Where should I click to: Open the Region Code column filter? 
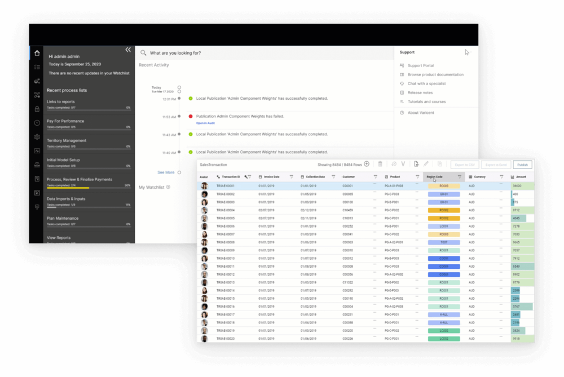coord(459,177)
